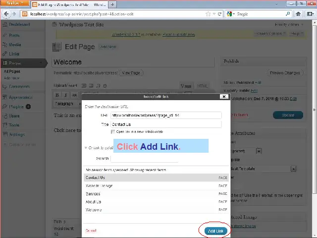Click the Appearance menu icon
This screenshot has height=238, width=317.
click(4, 97)
